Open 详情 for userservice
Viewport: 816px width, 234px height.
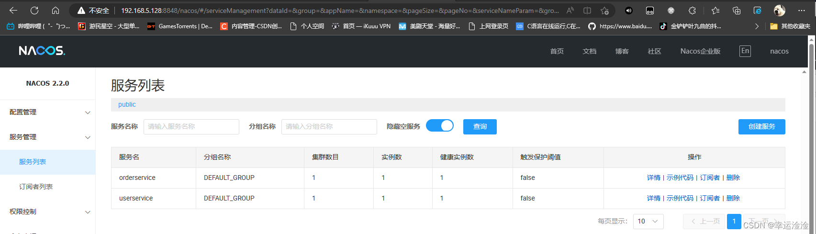tap(654, 198)
